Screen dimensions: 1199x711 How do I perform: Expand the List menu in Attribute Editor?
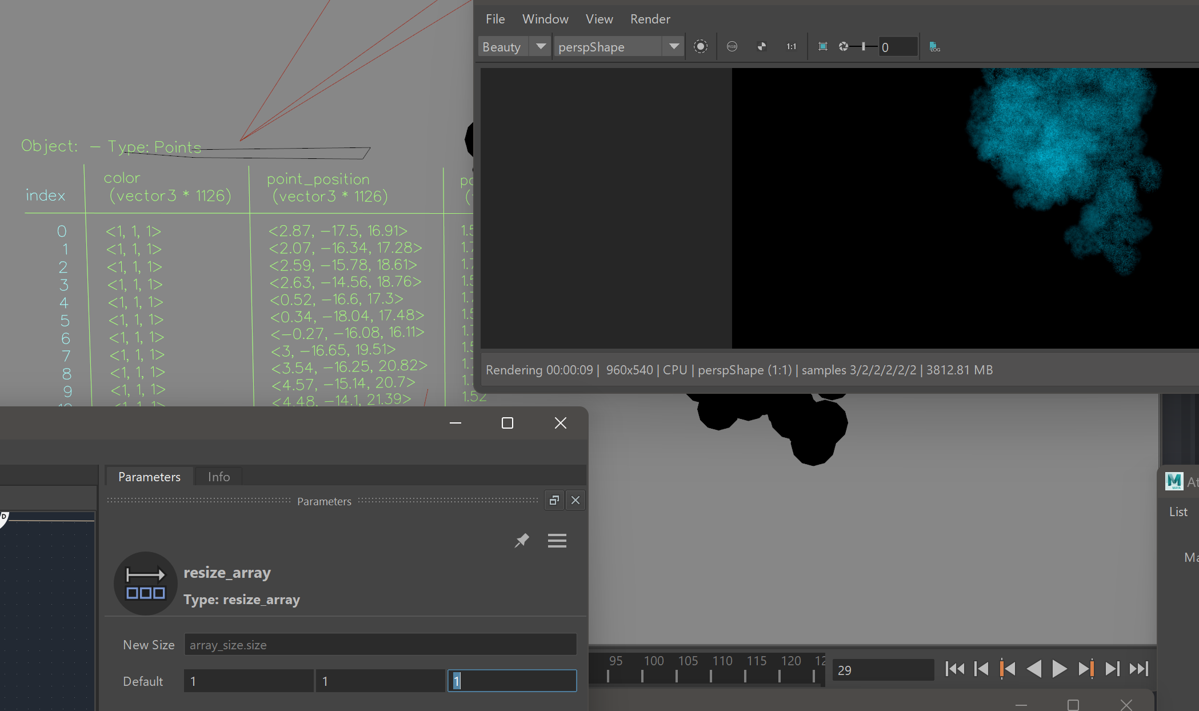coord(1178,512)
